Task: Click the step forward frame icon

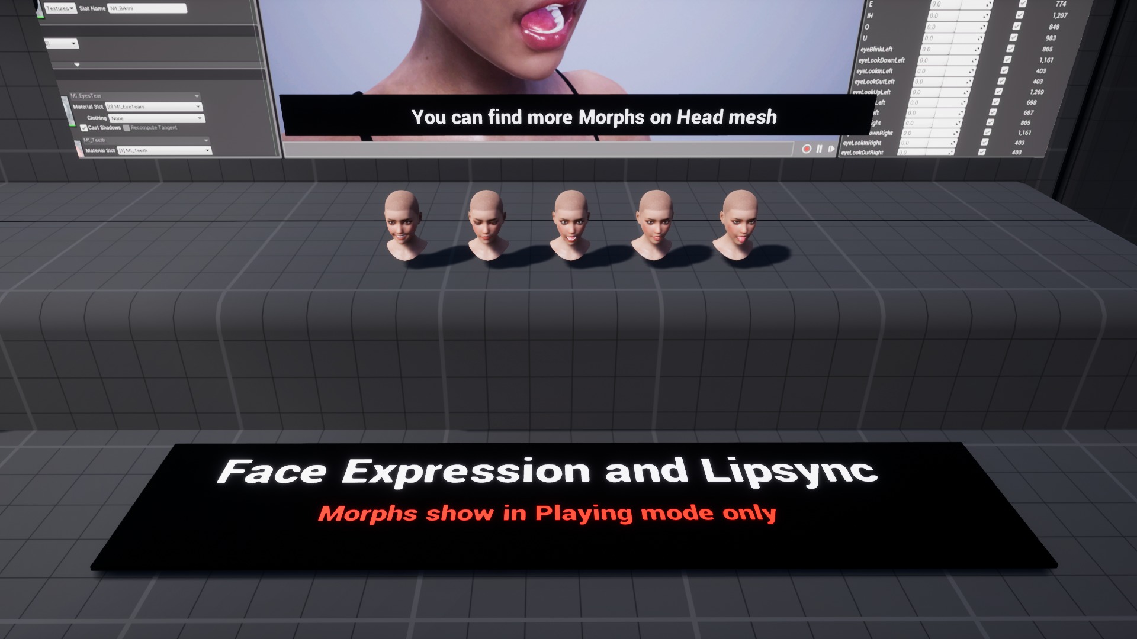Action: click(831, 149)
